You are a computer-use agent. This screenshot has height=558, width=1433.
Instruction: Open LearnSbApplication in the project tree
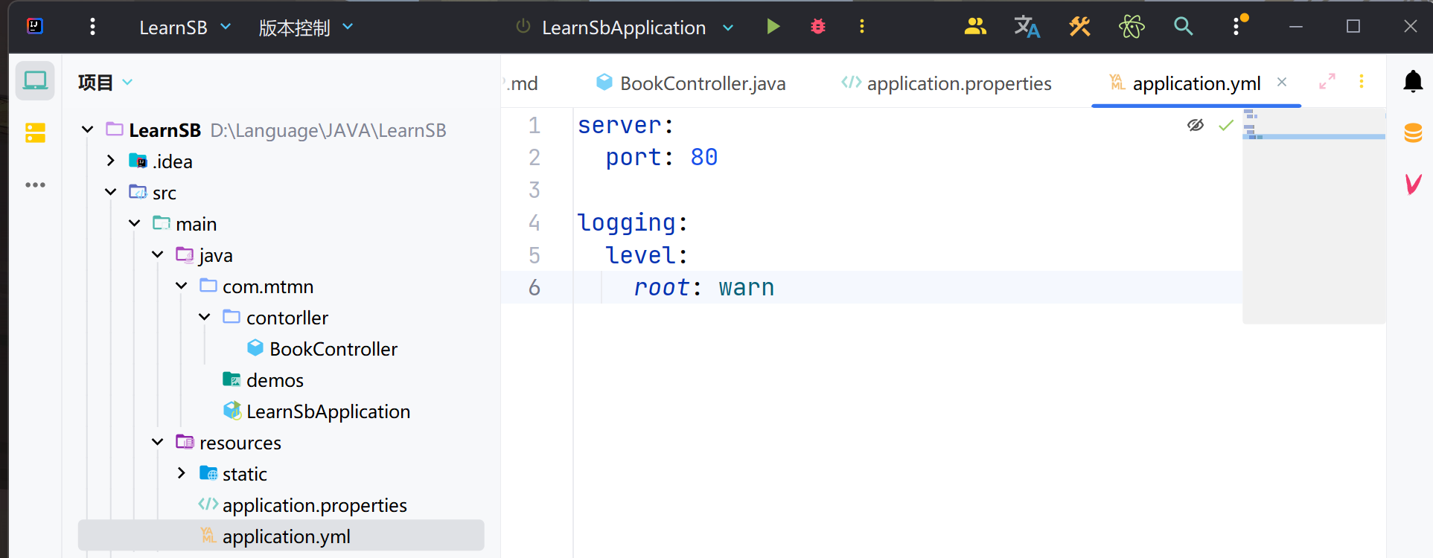coord(328,411)
